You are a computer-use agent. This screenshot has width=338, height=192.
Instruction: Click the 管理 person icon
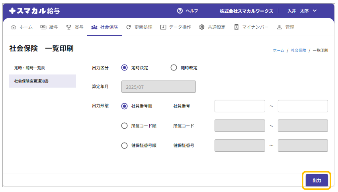[x=279, y=27]
